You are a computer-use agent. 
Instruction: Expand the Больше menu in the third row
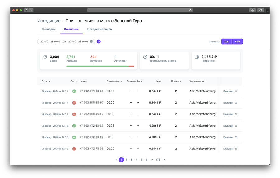230,114
